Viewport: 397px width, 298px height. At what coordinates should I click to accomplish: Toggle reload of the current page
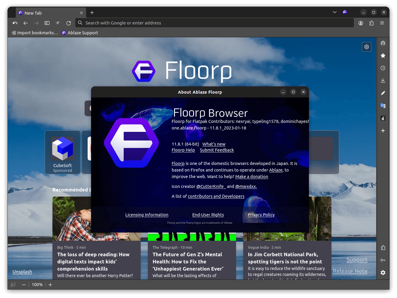click(69, 23)
